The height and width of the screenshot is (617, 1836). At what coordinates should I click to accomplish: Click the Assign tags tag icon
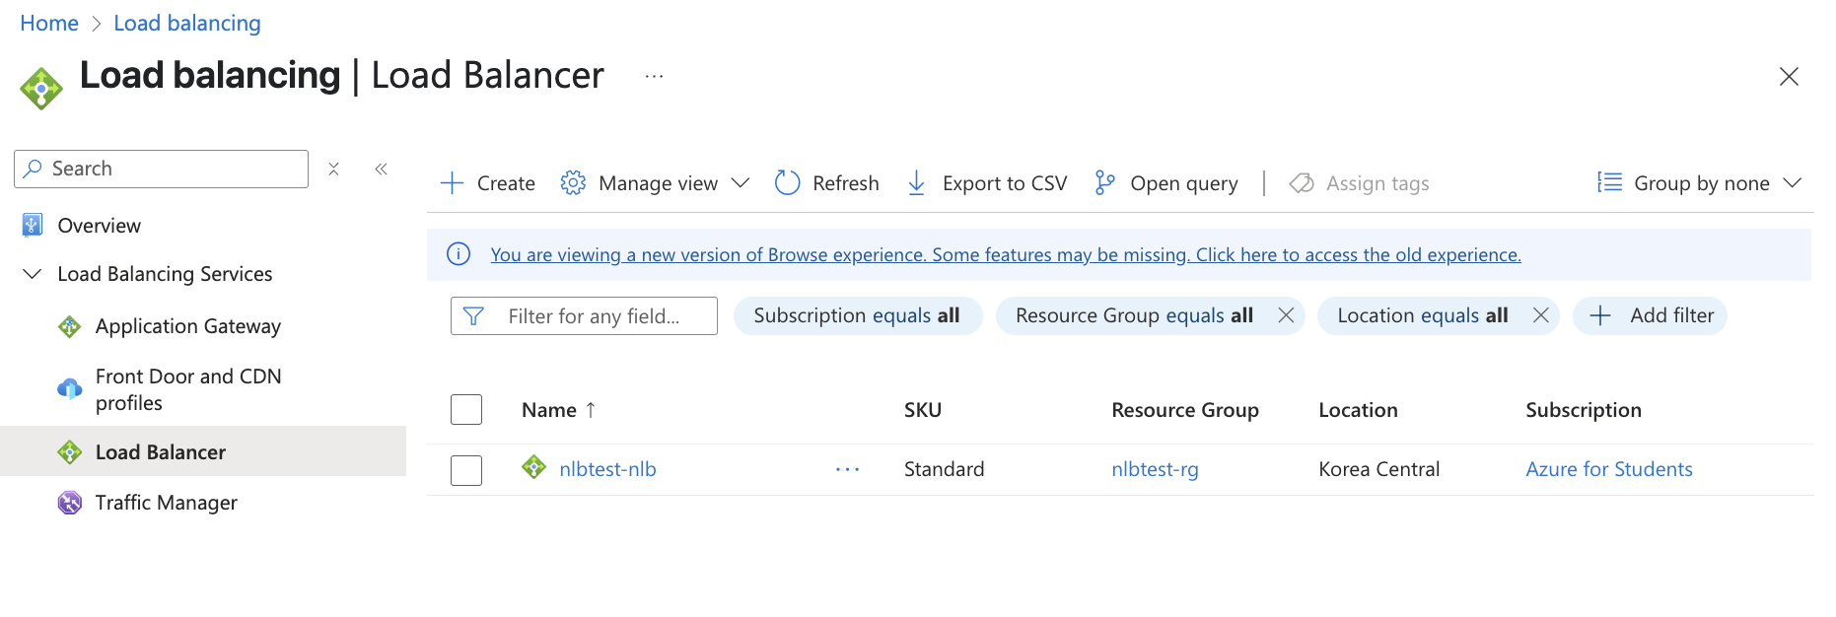tap(1302, 183)
